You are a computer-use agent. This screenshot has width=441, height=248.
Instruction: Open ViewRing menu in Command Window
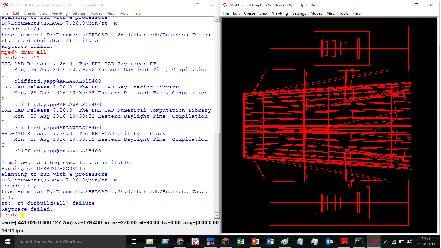[x=60, y=13]
